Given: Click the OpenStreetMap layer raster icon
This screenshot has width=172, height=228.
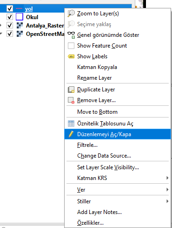Looking at the screenshot, I should click(x=20, y=34).
